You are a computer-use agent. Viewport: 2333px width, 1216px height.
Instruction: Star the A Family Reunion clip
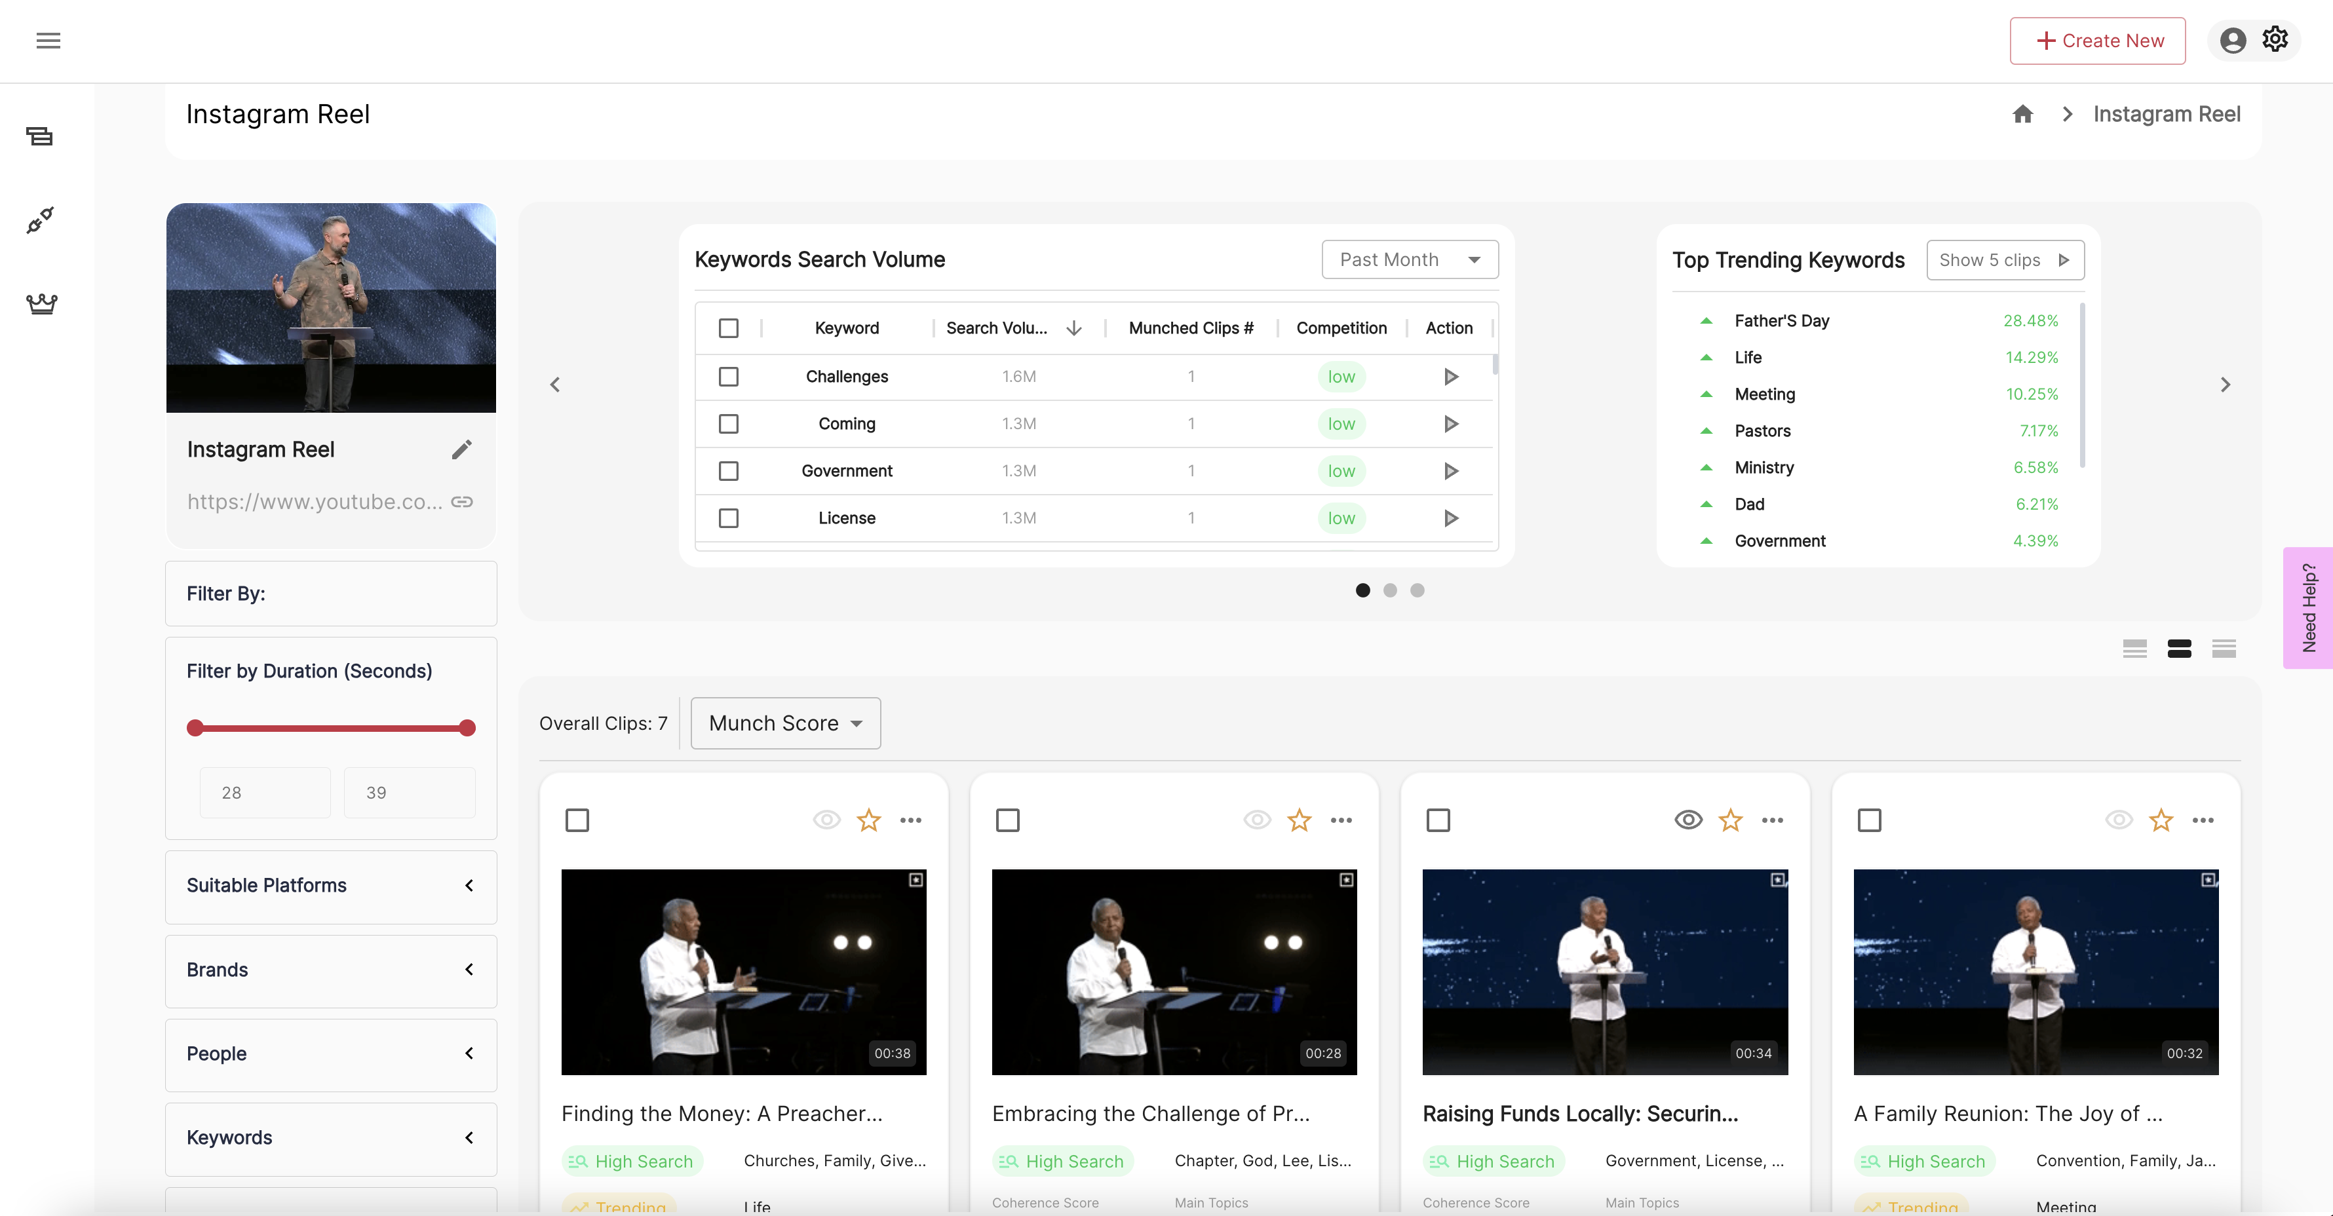point(2161,820)
